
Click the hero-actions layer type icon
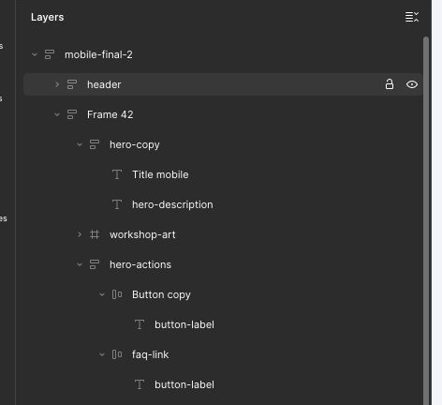coord(95,264)
